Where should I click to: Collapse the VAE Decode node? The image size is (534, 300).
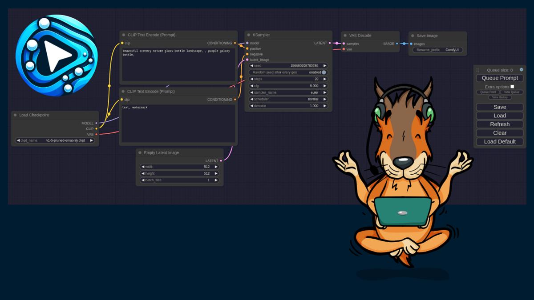point(344,35)
